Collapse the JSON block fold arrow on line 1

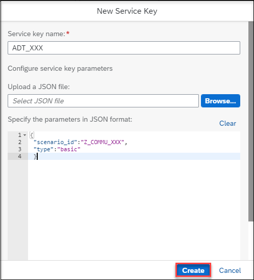[24, 135]
